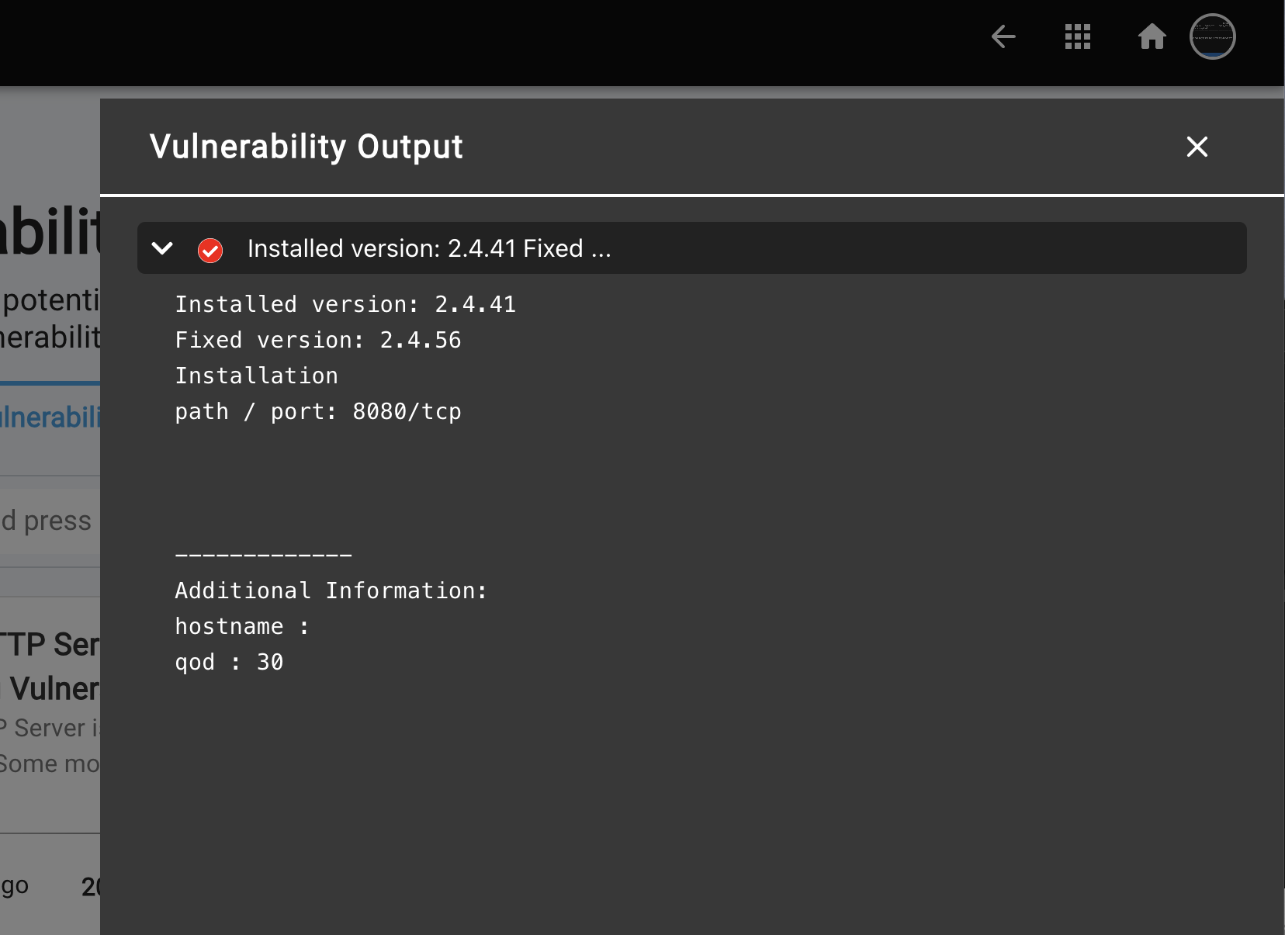This screenshot has height=935, width=1285.
Task: Click the 'path / port: 8080/tcp' line
Action: coord(318,411)
